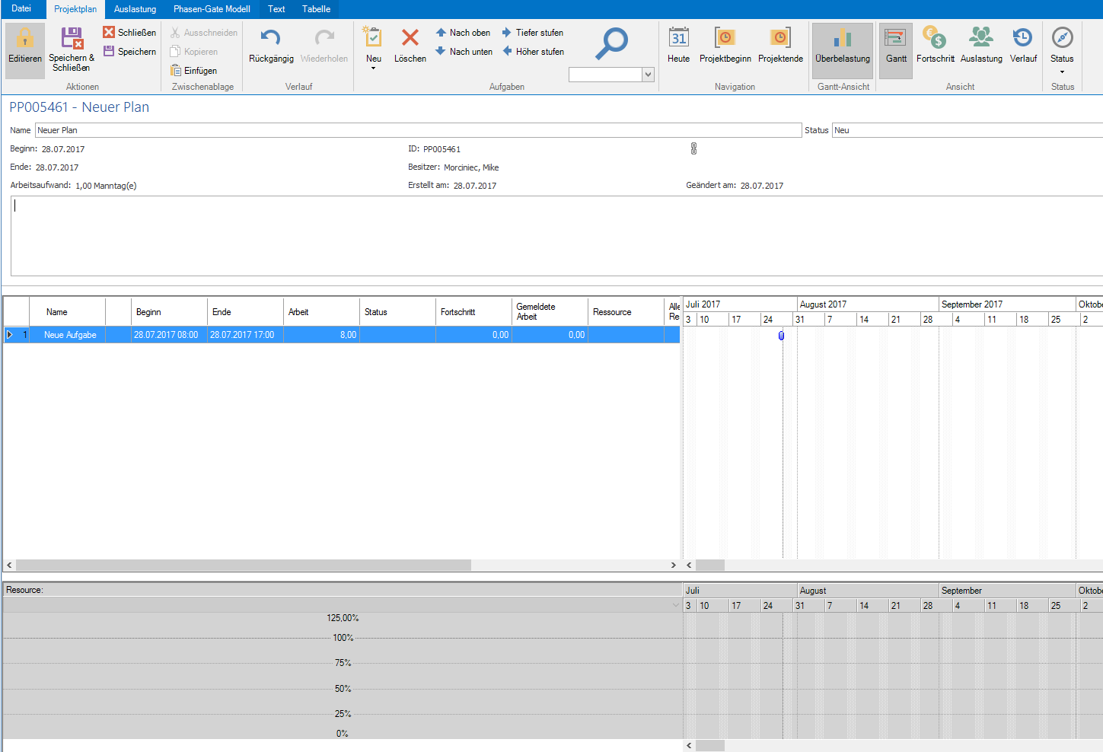Toggle the Gantt view button

pos(895,39)
